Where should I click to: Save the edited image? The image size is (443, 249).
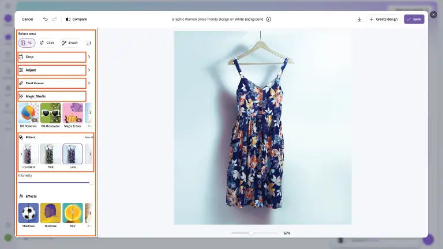[x=414, y=19]
